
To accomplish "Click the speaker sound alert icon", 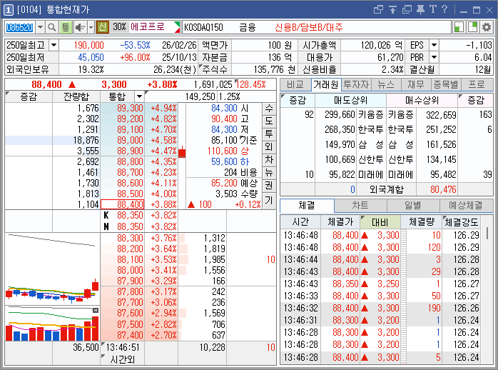I will coord(80,27).
